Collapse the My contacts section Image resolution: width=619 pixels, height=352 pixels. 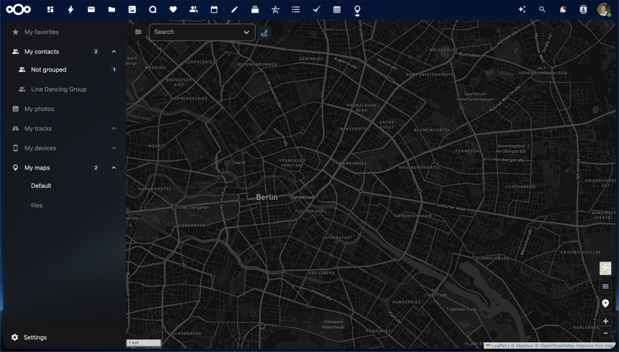[113, 51]
